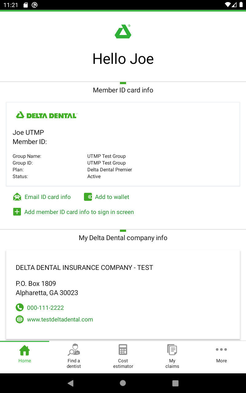Tap the green plus icon
Image resolution: width=246 pixels, height=393 pixels.
tap(17, 212)
